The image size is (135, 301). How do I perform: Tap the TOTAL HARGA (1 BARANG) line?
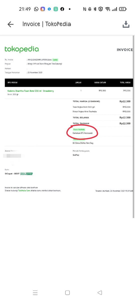click(x=101, y=101)
